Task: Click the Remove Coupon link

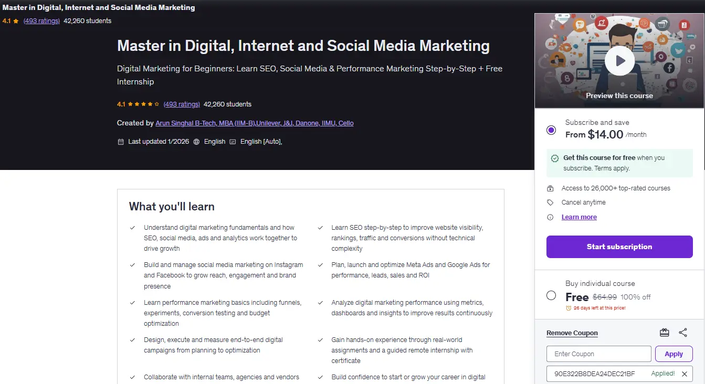Action: (572, 333)
